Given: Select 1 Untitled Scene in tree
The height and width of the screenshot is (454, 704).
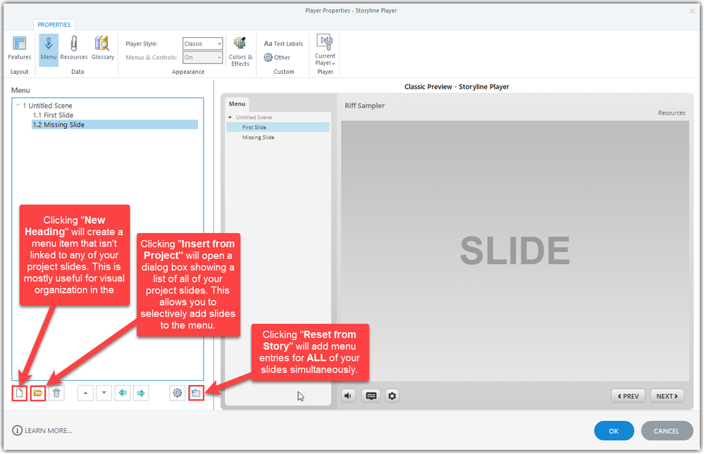Looking at the screenshot, I should [x=48, y=106].
